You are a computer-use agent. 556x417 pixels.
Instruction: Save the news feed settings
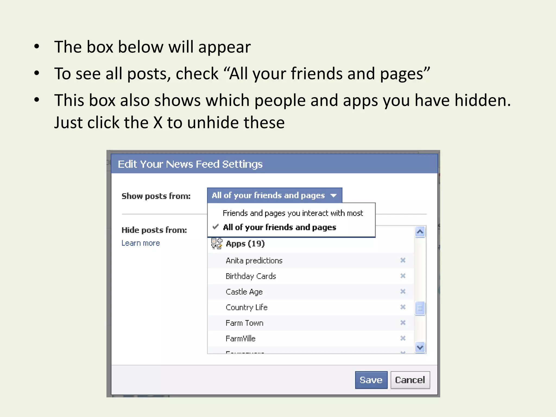(x=371, y=380)
